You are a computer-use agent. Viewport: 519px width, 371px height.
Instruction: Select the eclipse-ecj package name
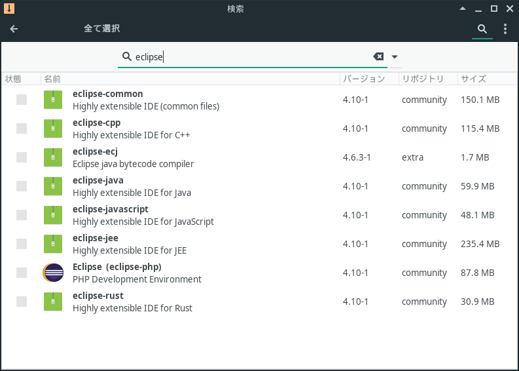click(96, 151)
